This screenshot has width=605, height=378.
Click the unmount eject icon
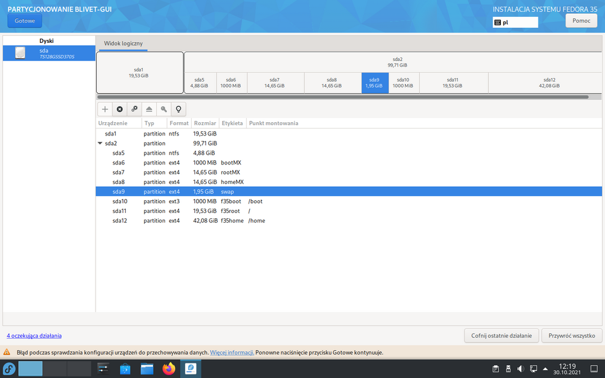pos(149,109)
